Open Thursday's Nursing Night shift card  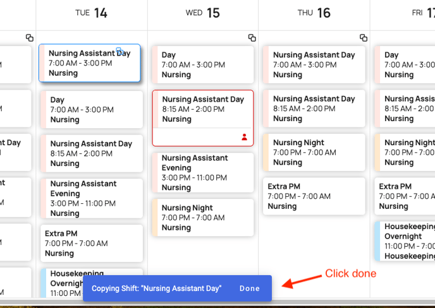click(x=314, y=152)
